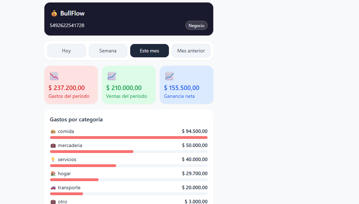This screenshot has width=359, height=204.
Task: Click the Gastos del período label
Action: click(x=69, y=96)
